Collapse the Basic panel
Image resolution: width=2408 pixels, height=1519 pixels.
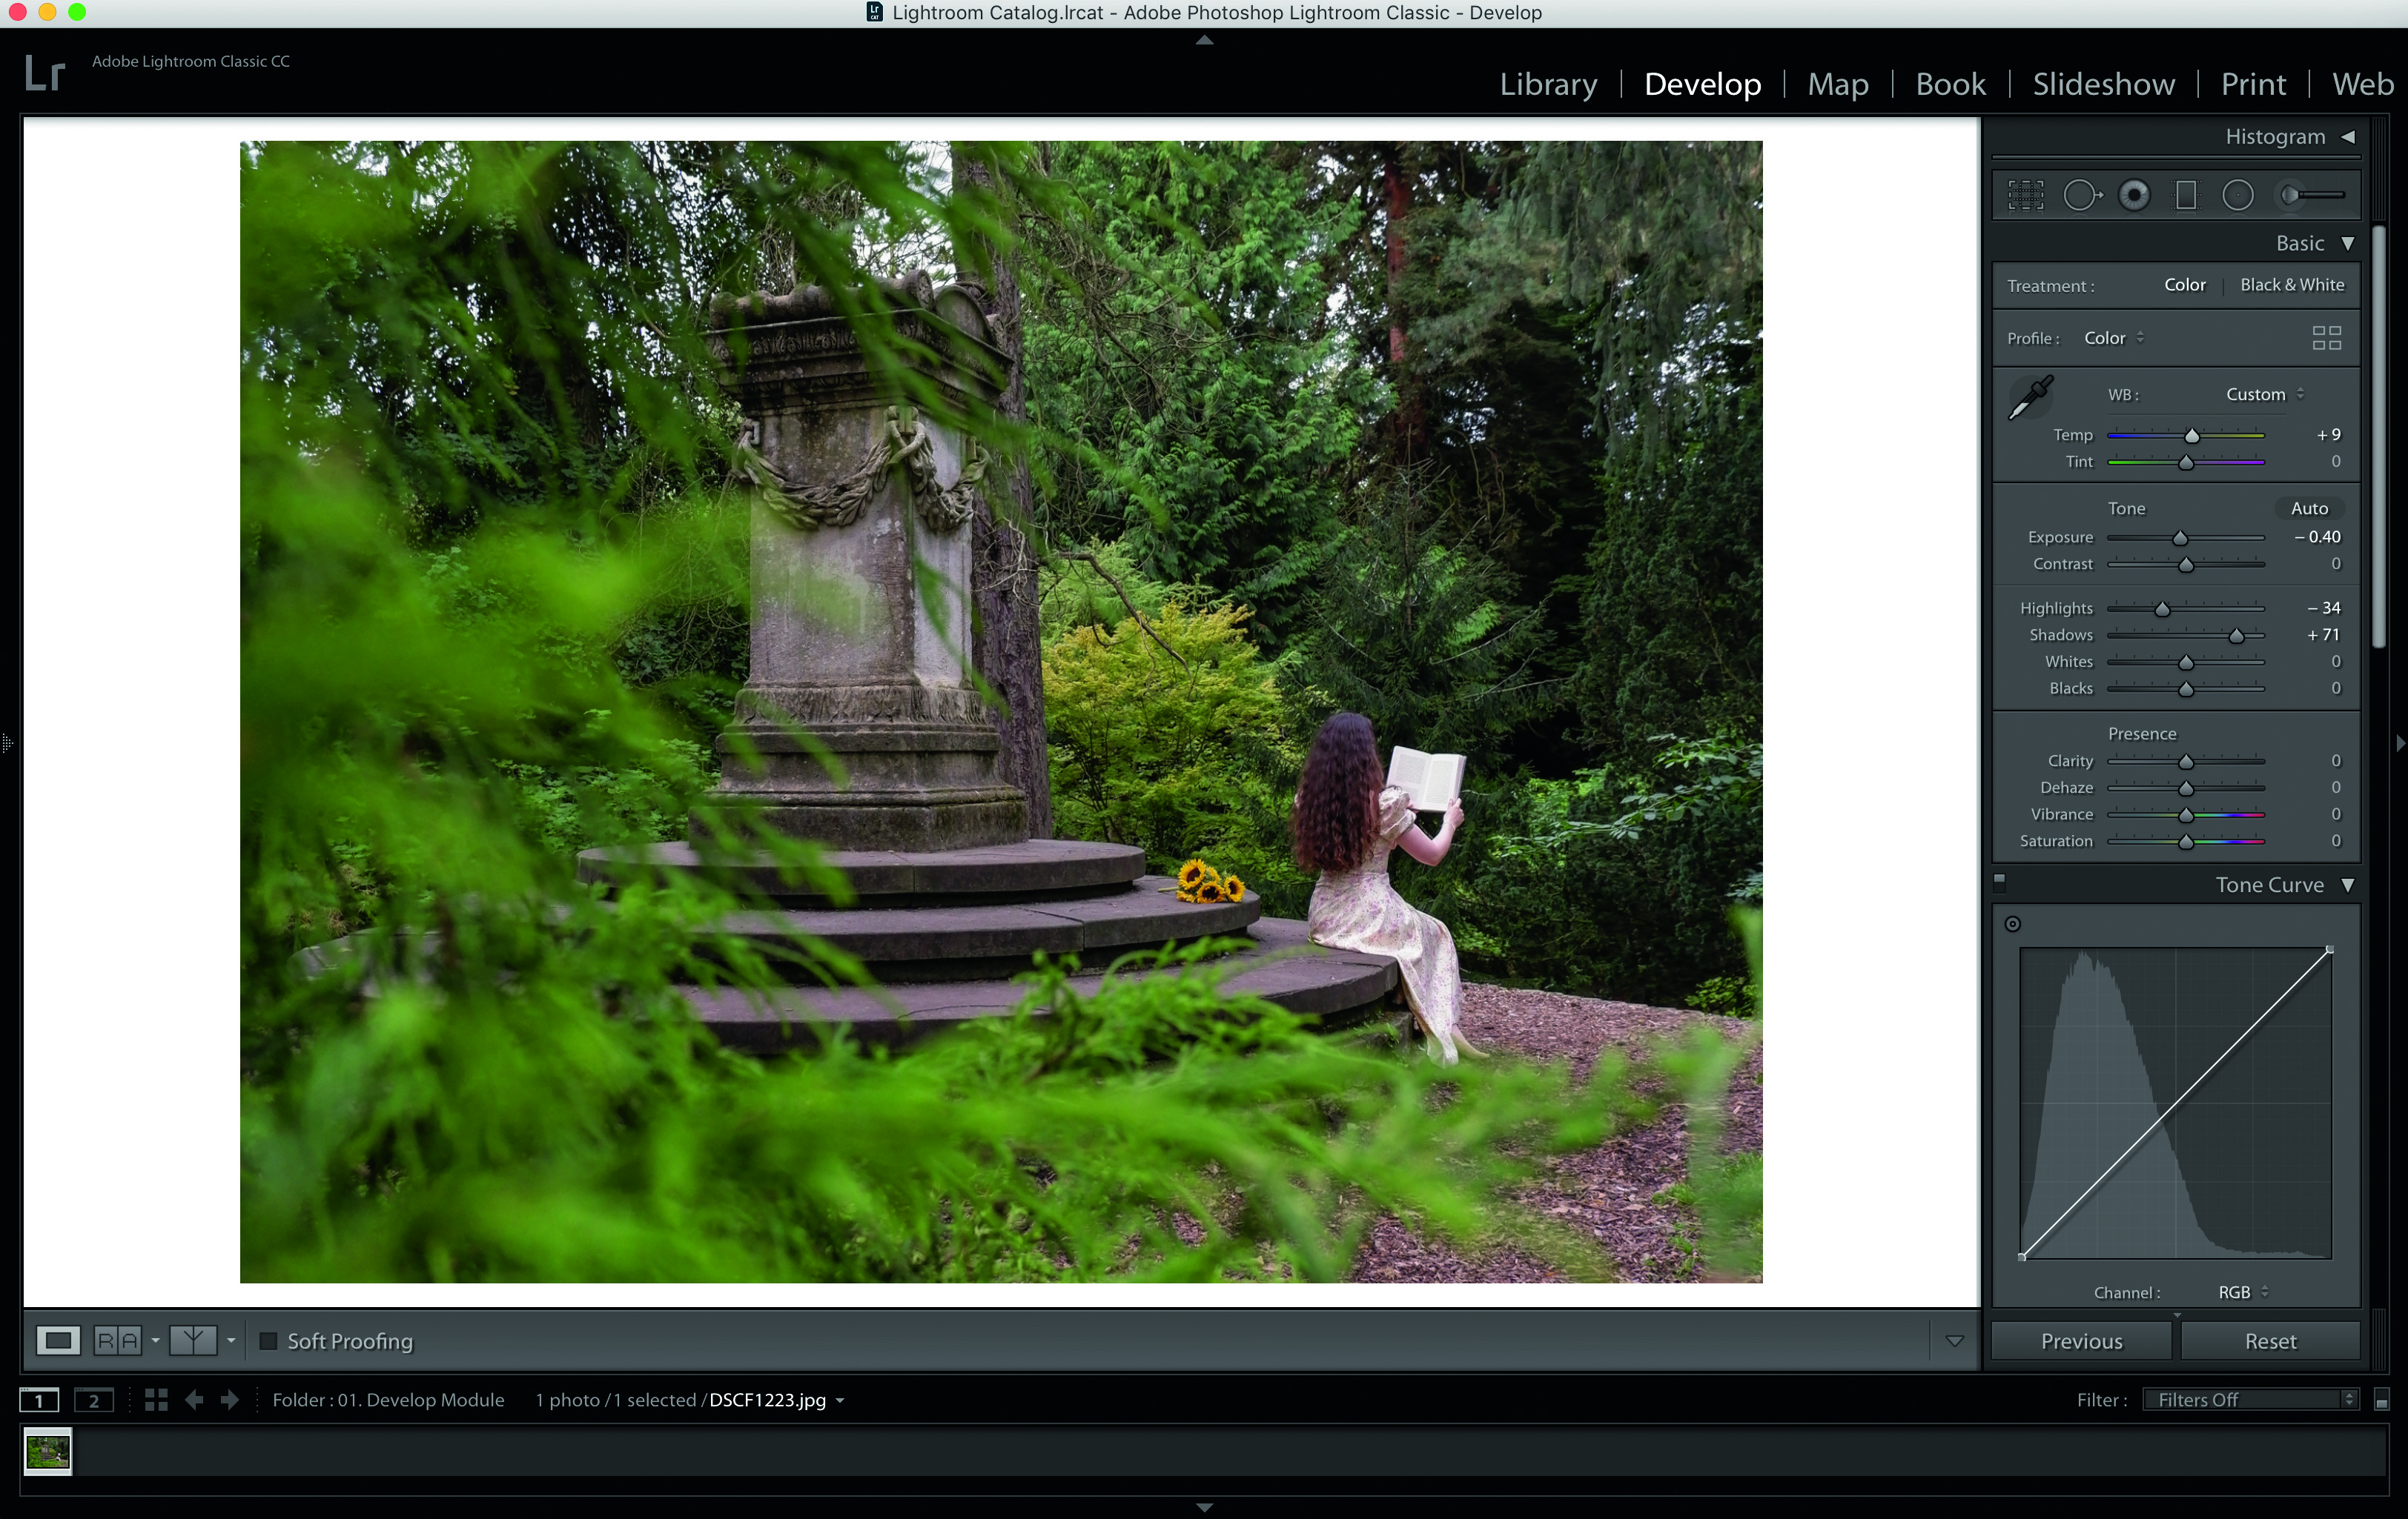pyautogui.click(x=2347, y=244)
